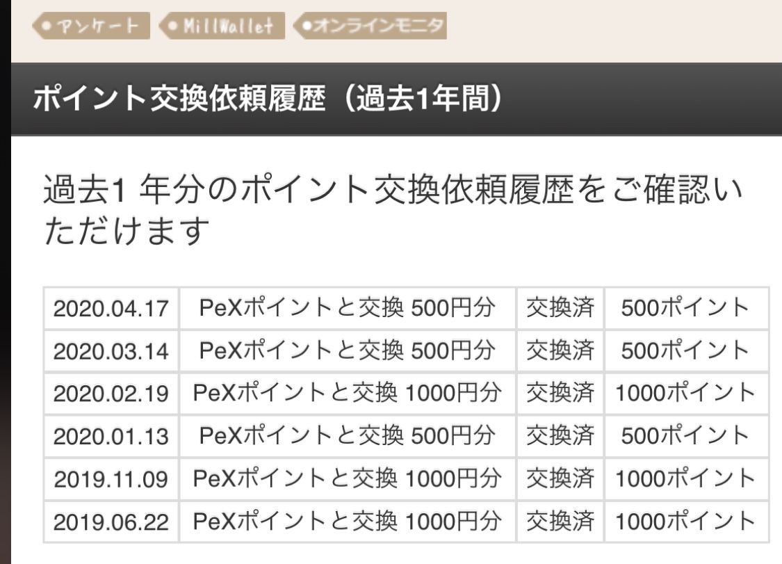Click 交換済 status in 2019.11.09 row
The width and height of the screenshot is (782, 564).
[560, 479]
